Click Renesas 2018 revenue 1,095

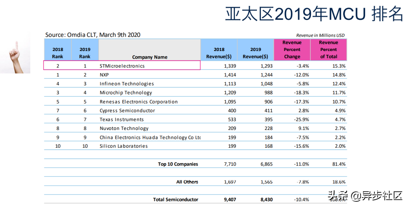[230, 102]
